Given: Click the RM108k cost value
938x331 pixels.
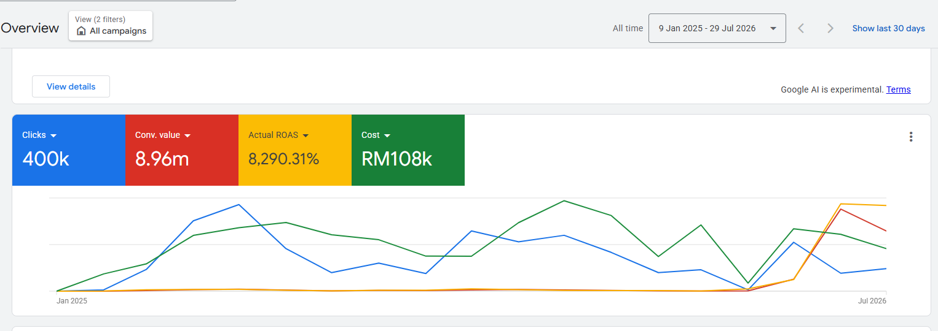Looking at the screenshot, I should [x=397, y=159].
